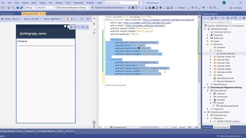Collapse all in Solution Explorer toolbar

(232, 18)
